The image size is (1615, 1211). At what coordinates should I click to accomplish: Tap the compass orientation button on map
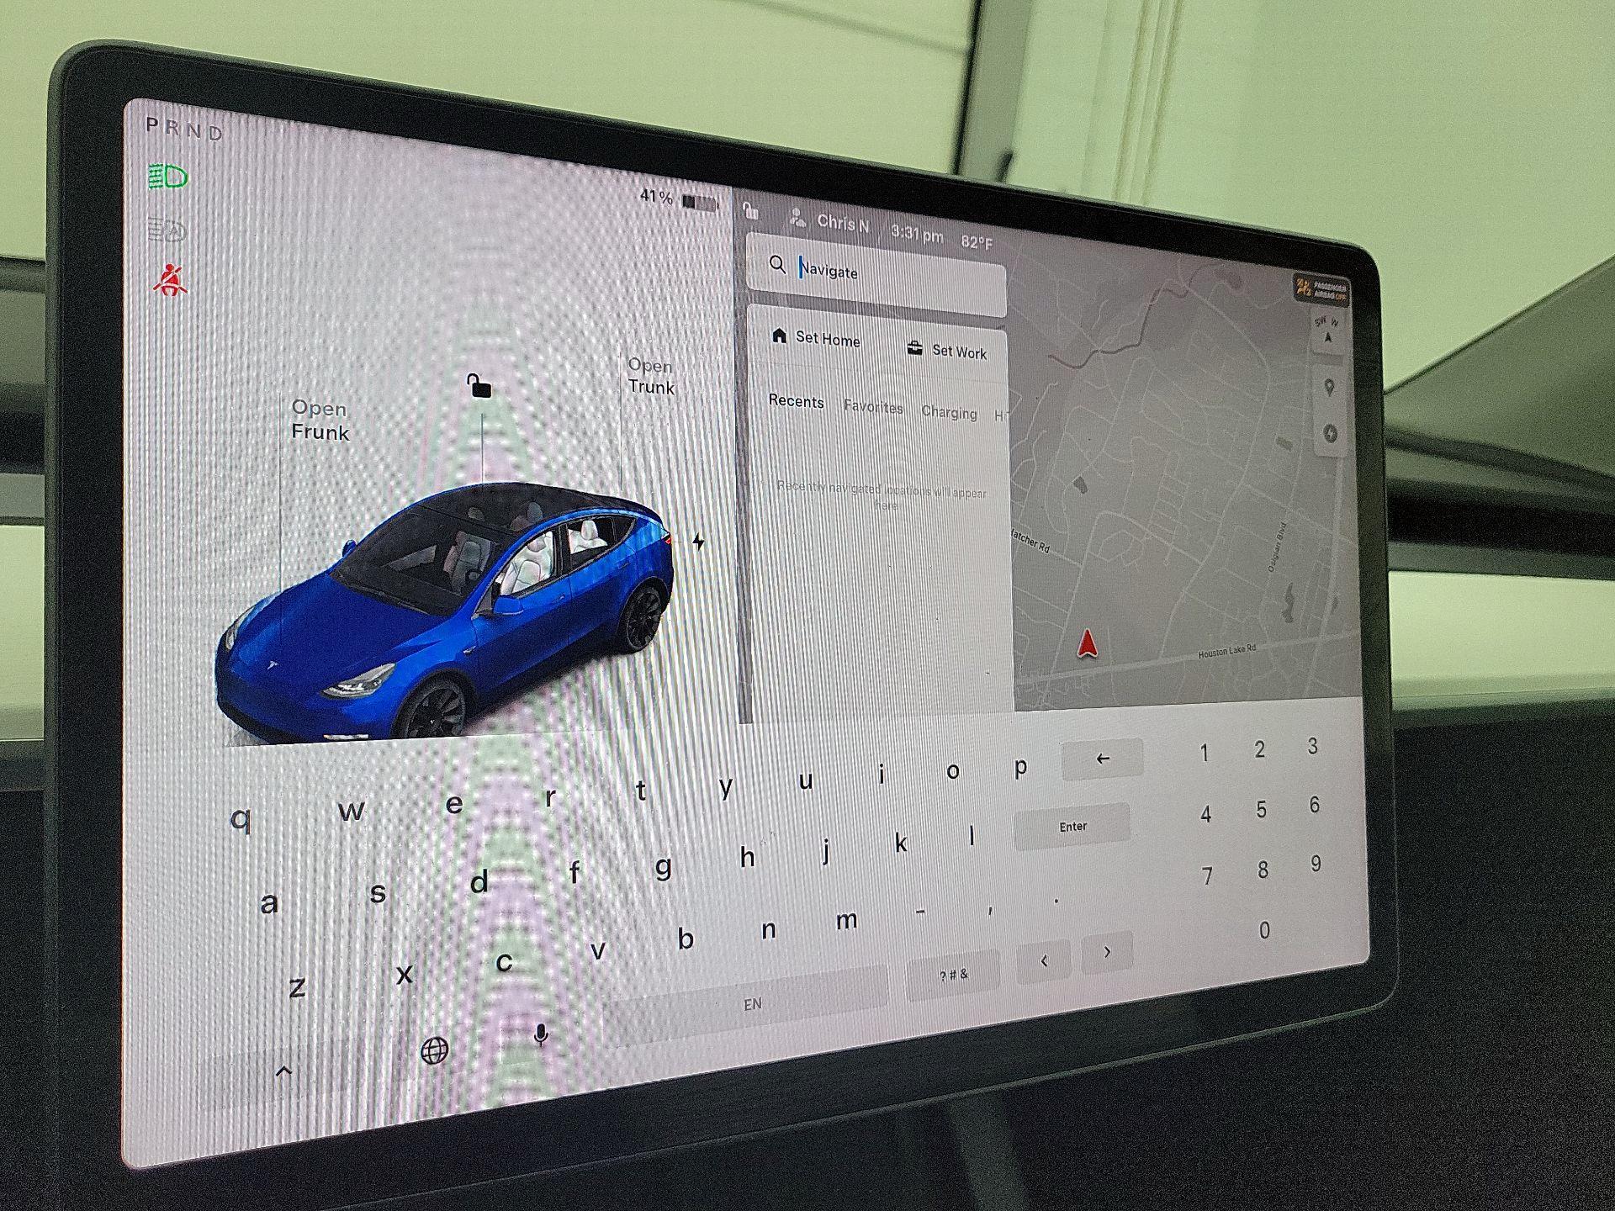point(1328,331)
